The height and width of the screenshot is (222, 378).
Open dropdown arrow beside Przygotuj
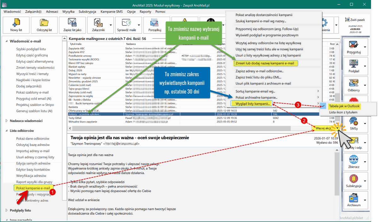(x=365, y=47)
